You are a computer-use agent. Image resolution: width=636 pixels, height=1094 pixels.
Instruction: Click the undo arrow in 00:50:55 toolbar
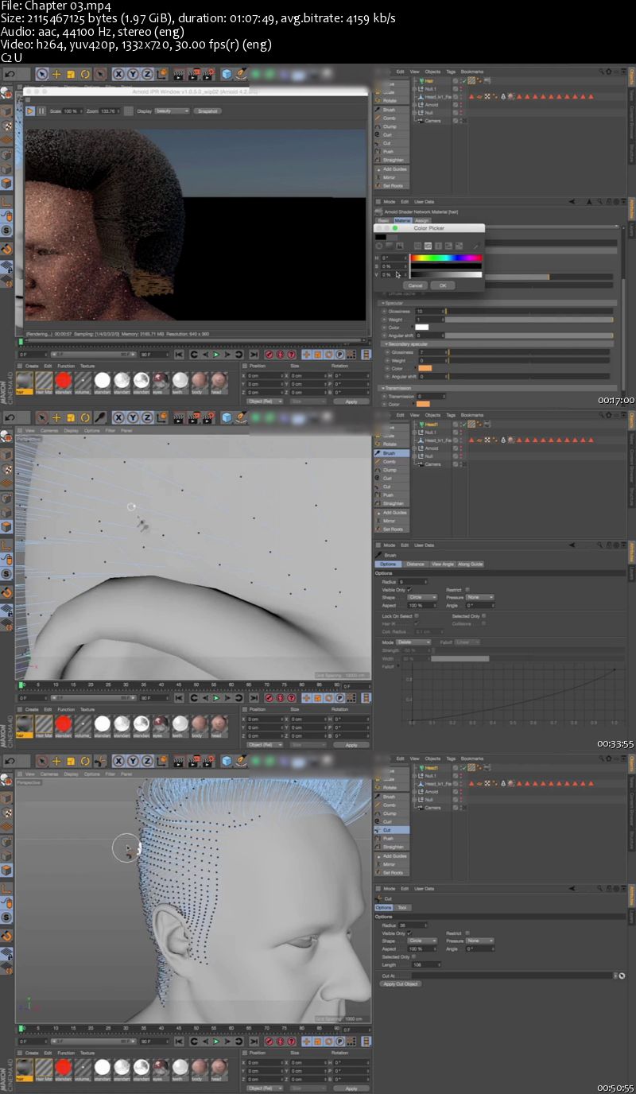(9, 762)
